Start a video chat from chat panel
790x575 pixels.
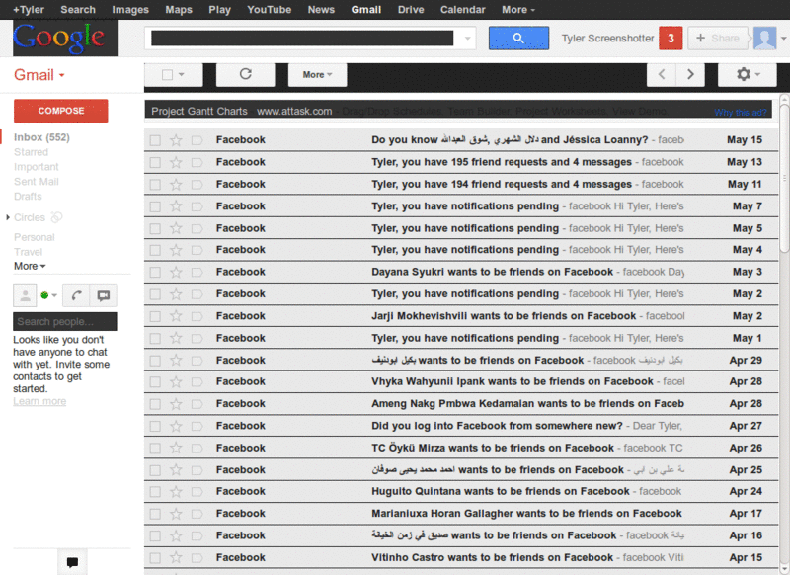(104, 295)
